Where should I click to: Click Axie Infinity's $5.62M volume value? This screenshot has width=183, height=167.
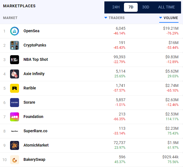click(172, 71)
